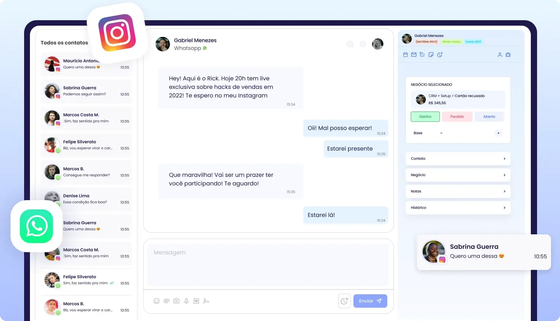Open Felipe Silverato chat 'Blz, vou esperar virar'

86,145
